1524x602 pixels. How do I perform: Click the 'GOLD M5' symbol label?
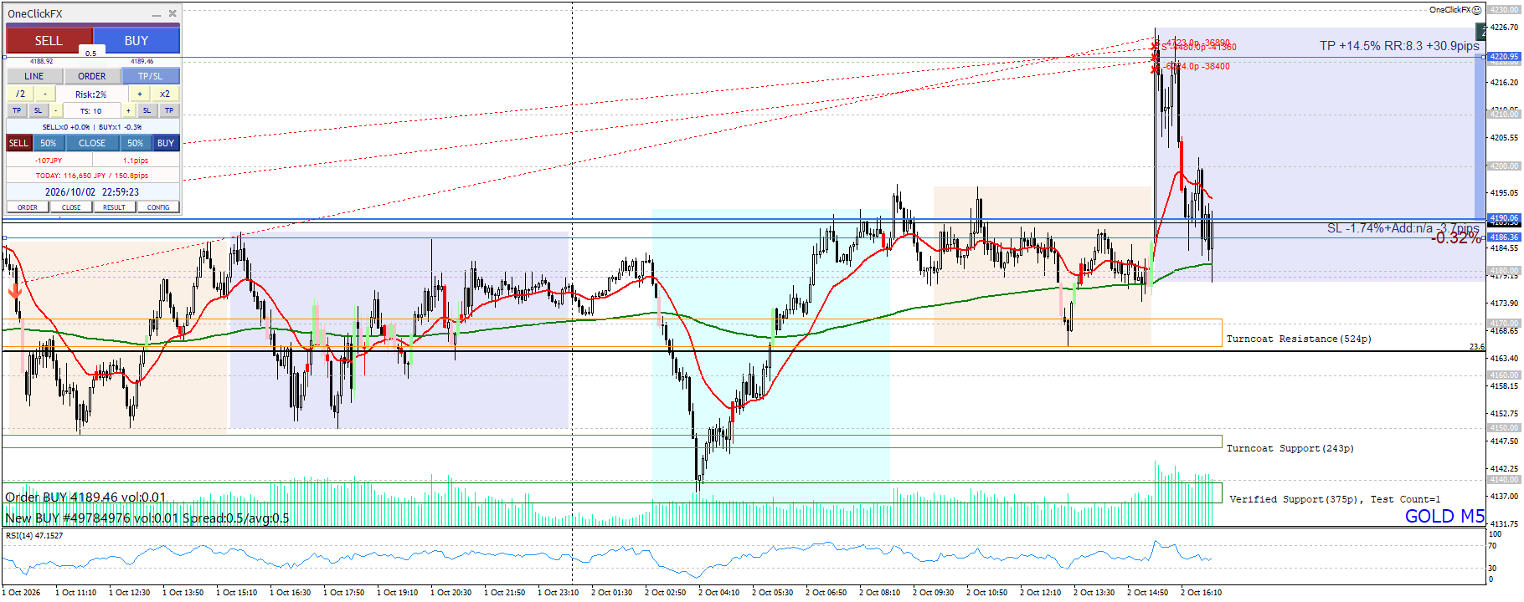[x=1444, y=516]
